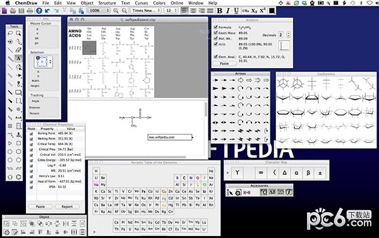Click the CH2 formula style icon
Screen dimensions: 379x238
pos(246,11)
